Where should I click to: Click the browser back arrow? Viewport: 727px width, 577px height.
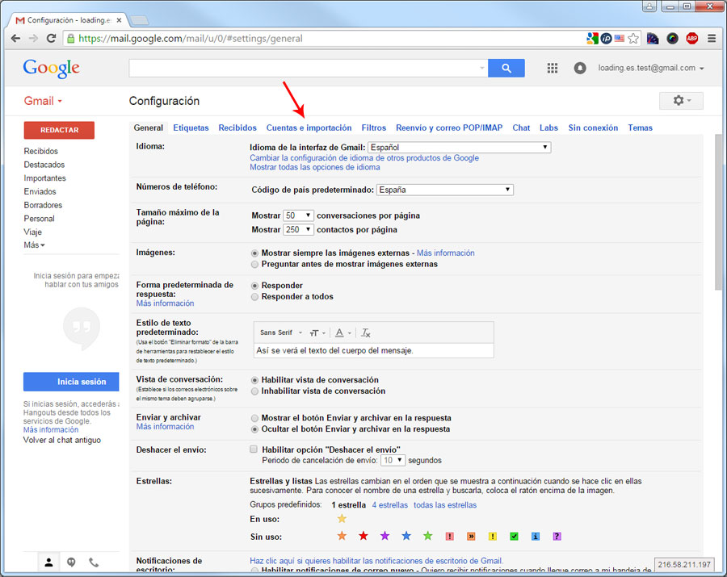coord(15,39)
